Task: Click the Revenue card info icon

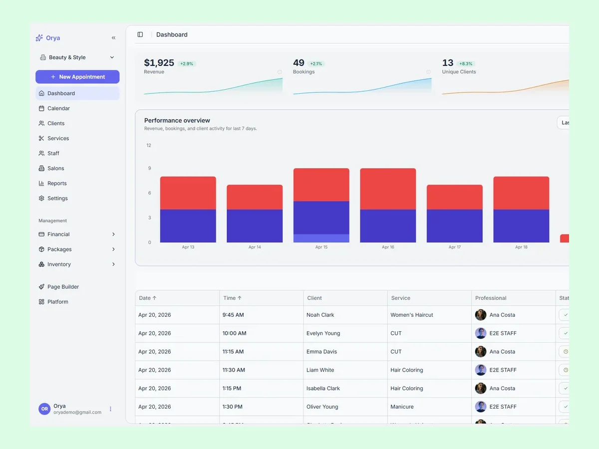Action: point(280,72)
